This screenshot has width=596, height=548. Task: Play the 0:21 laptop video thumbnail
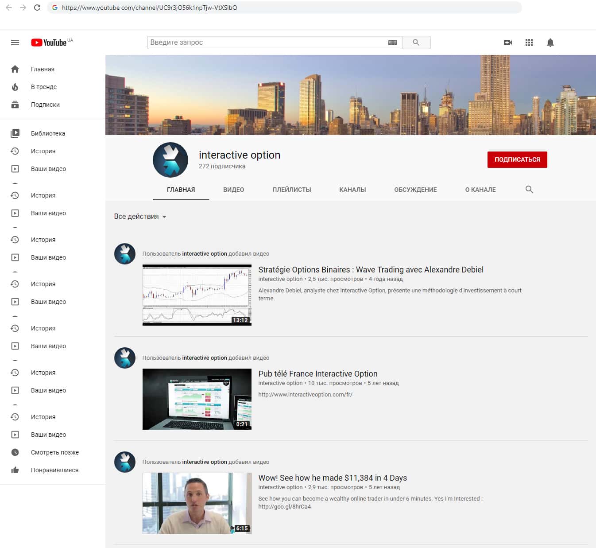(x=197, y=399)
